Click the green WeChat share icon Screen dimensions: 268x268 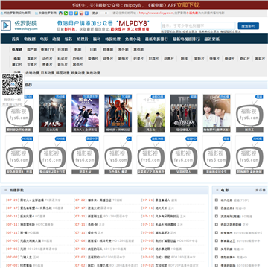[x=66, y=13]
